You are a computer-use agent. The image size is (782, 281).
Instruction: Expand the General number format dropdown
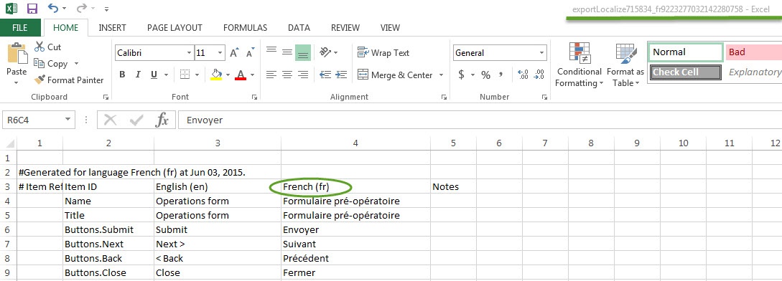(542, 53)
